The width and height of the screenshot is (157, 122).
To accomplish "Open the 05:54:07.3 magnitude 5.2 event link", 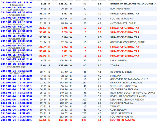I will (x=16, y=31).
